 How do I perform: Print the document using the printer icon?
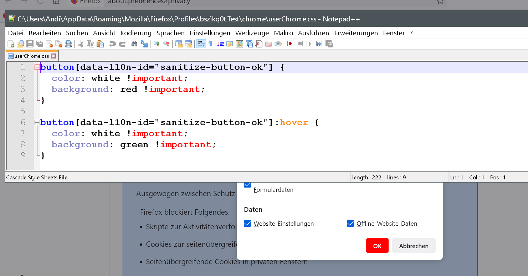click(x=68, y=44)
